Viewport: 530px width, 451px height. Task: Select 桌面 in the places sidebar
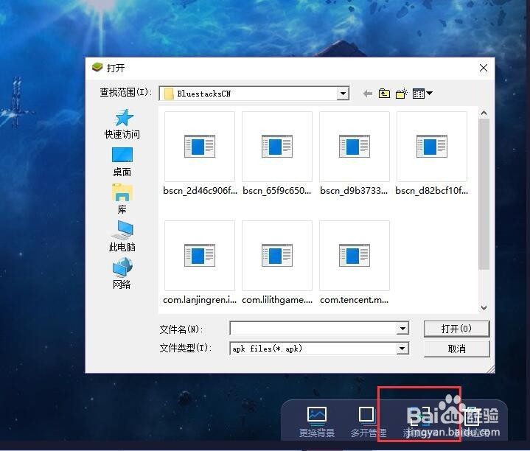point(122,162)
